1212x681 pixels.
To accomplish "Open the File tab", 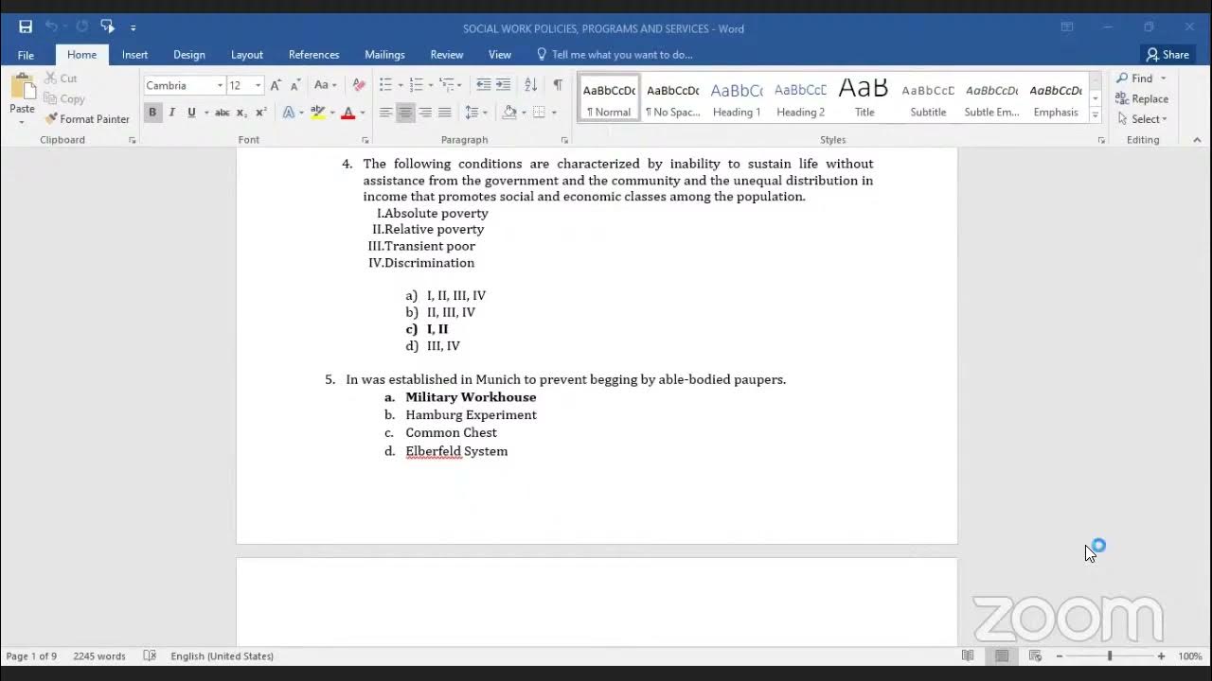I will coord(26,55).
